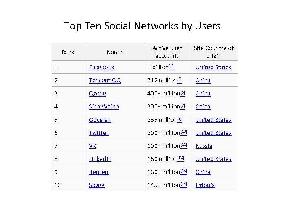This screenshot has height=220, width=294.
Task: Open the Google+ link
Action: point(100,120)
